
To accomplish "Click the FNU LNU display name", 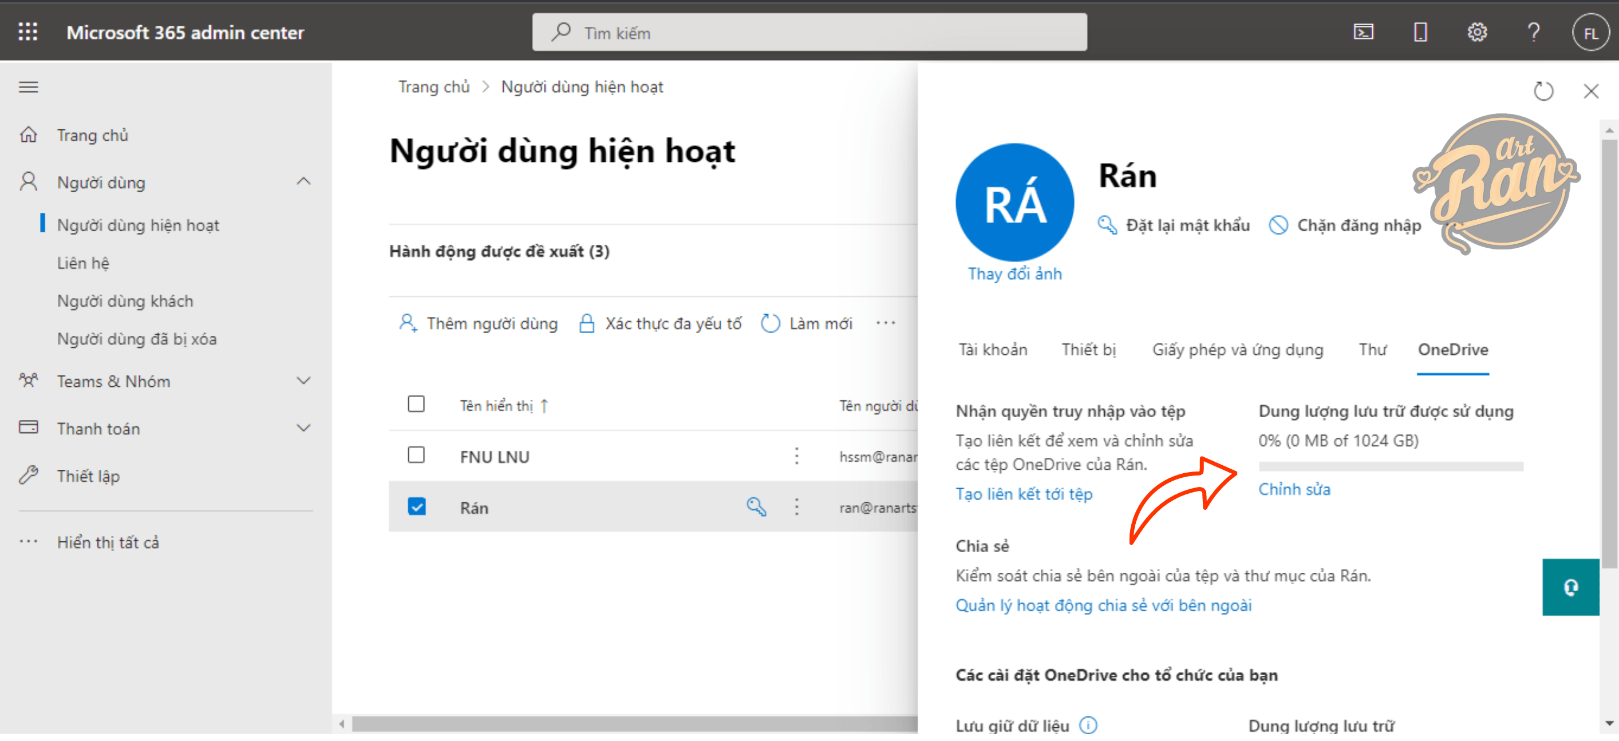I will (x=495, y=457).
